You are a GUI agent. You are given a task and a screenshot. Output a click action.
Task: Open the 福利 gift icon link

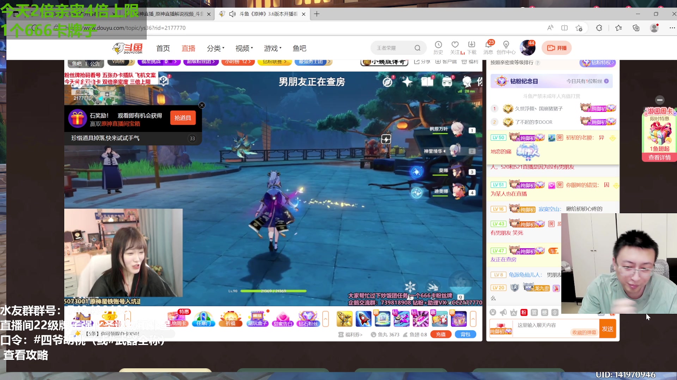point(470,62)
